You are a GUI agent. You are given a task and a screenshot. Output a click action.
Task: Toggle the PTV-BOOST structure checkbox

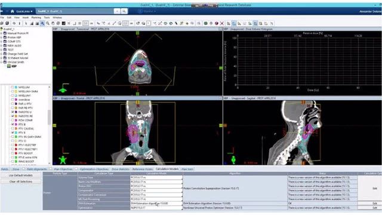click(13, 153)
